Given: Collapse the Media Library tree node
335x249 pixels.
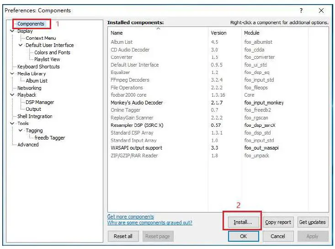Looking at the screenshot, I should (12, 73).
